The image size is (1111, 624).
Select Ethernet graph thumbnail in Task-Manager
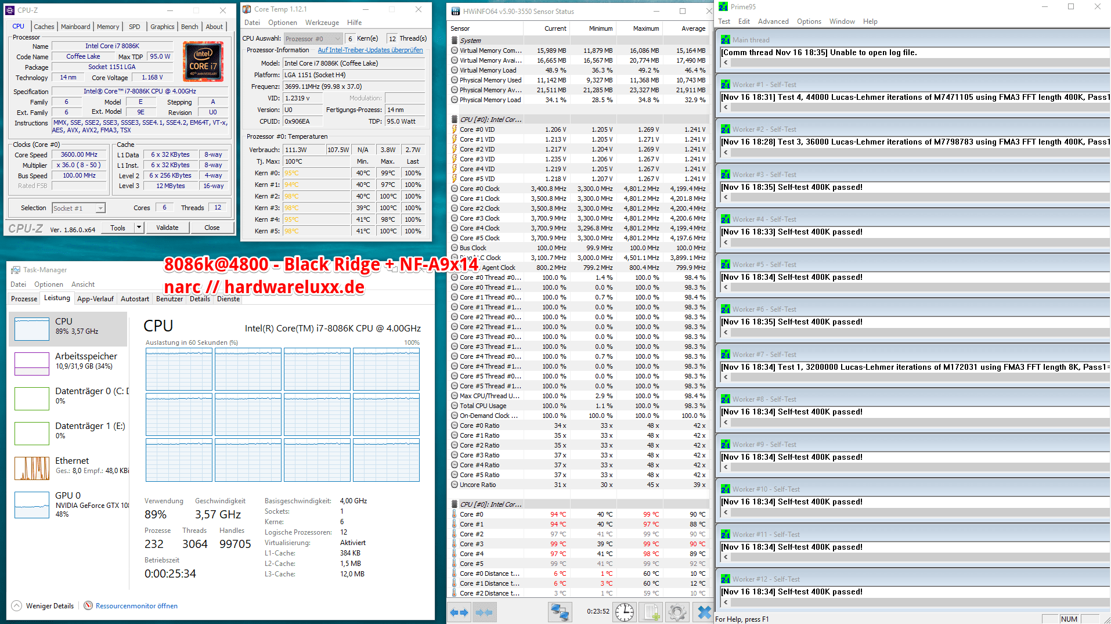32,468
